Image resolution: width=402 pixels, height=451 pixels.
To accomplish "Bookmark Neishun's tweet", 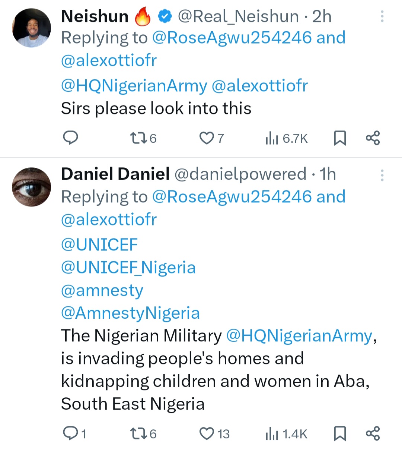I will point(340,138).
